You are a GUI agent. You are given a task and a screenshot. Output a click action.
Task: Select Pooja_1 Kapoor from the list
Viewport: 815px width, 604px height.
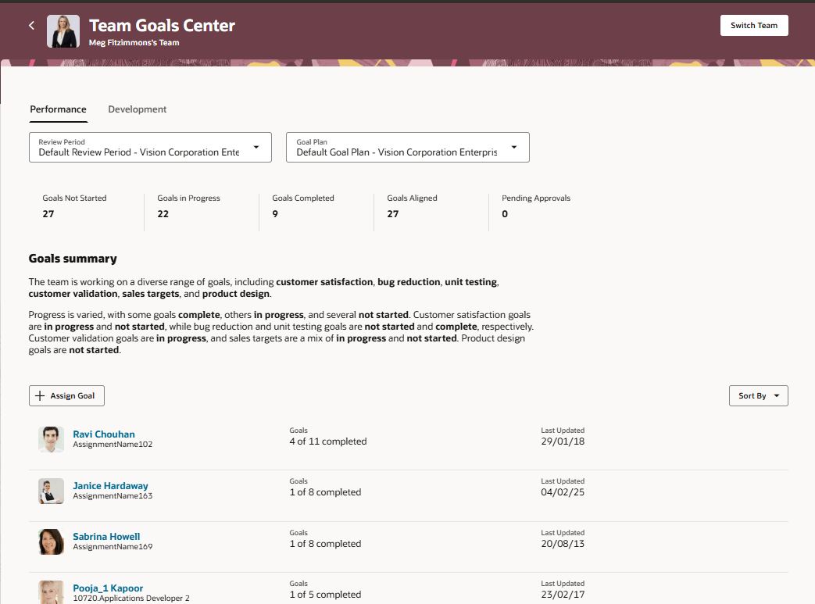tap(107, 588)
